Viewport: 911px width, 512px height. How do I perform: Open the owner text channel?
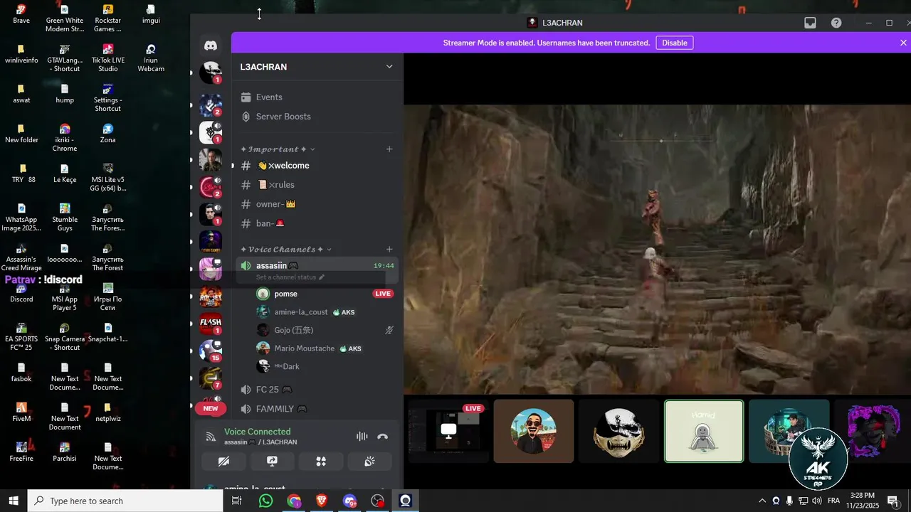317,204
